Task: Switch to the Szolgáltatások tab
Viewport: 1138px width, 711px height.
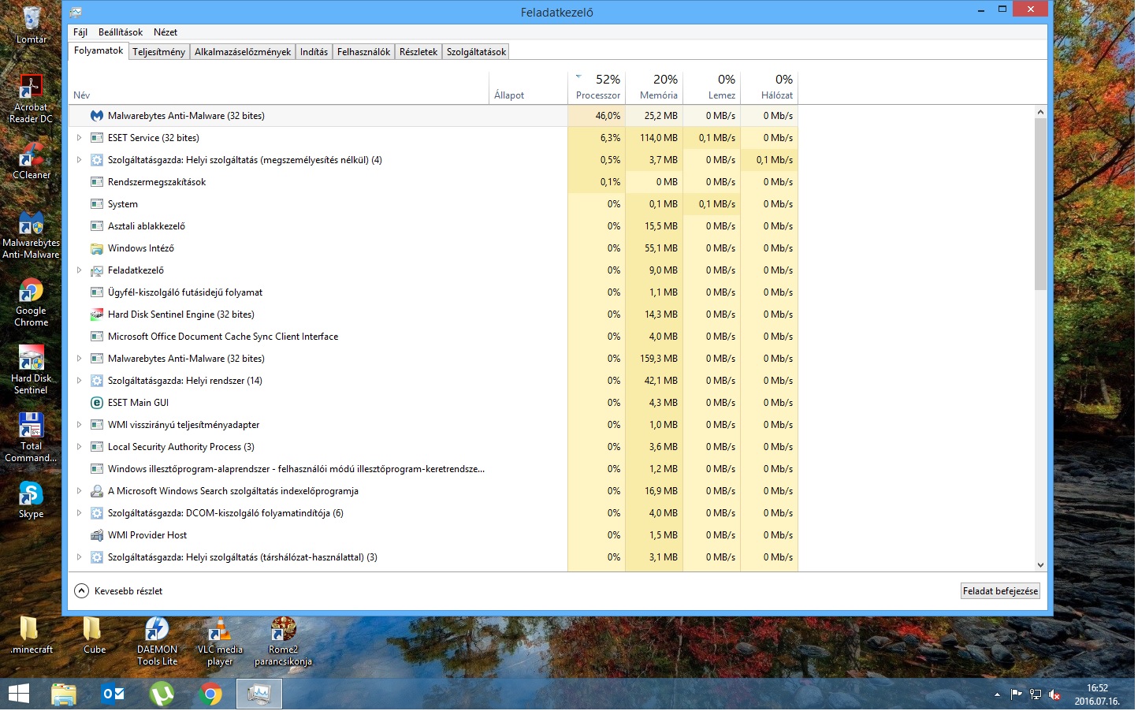Action: (476, 52)
